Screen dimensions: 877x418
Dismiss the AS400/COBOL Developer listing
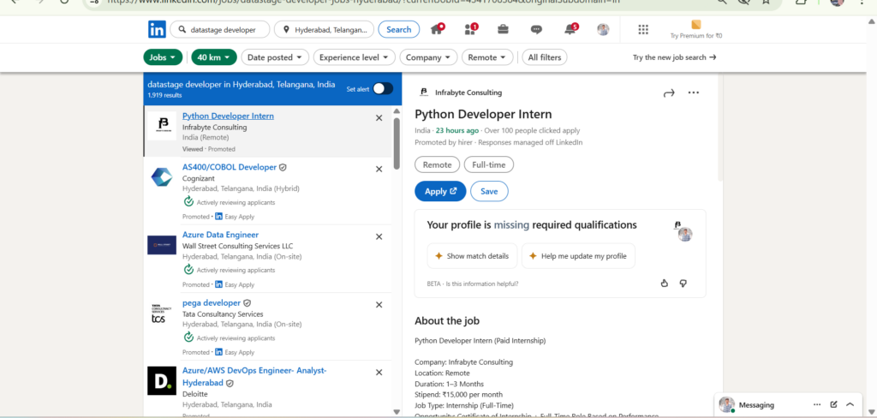click(379, 169)
